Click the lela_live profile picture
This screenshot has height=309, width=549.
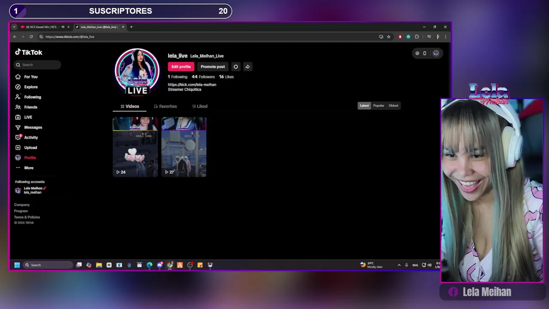[x=137, y=72]
